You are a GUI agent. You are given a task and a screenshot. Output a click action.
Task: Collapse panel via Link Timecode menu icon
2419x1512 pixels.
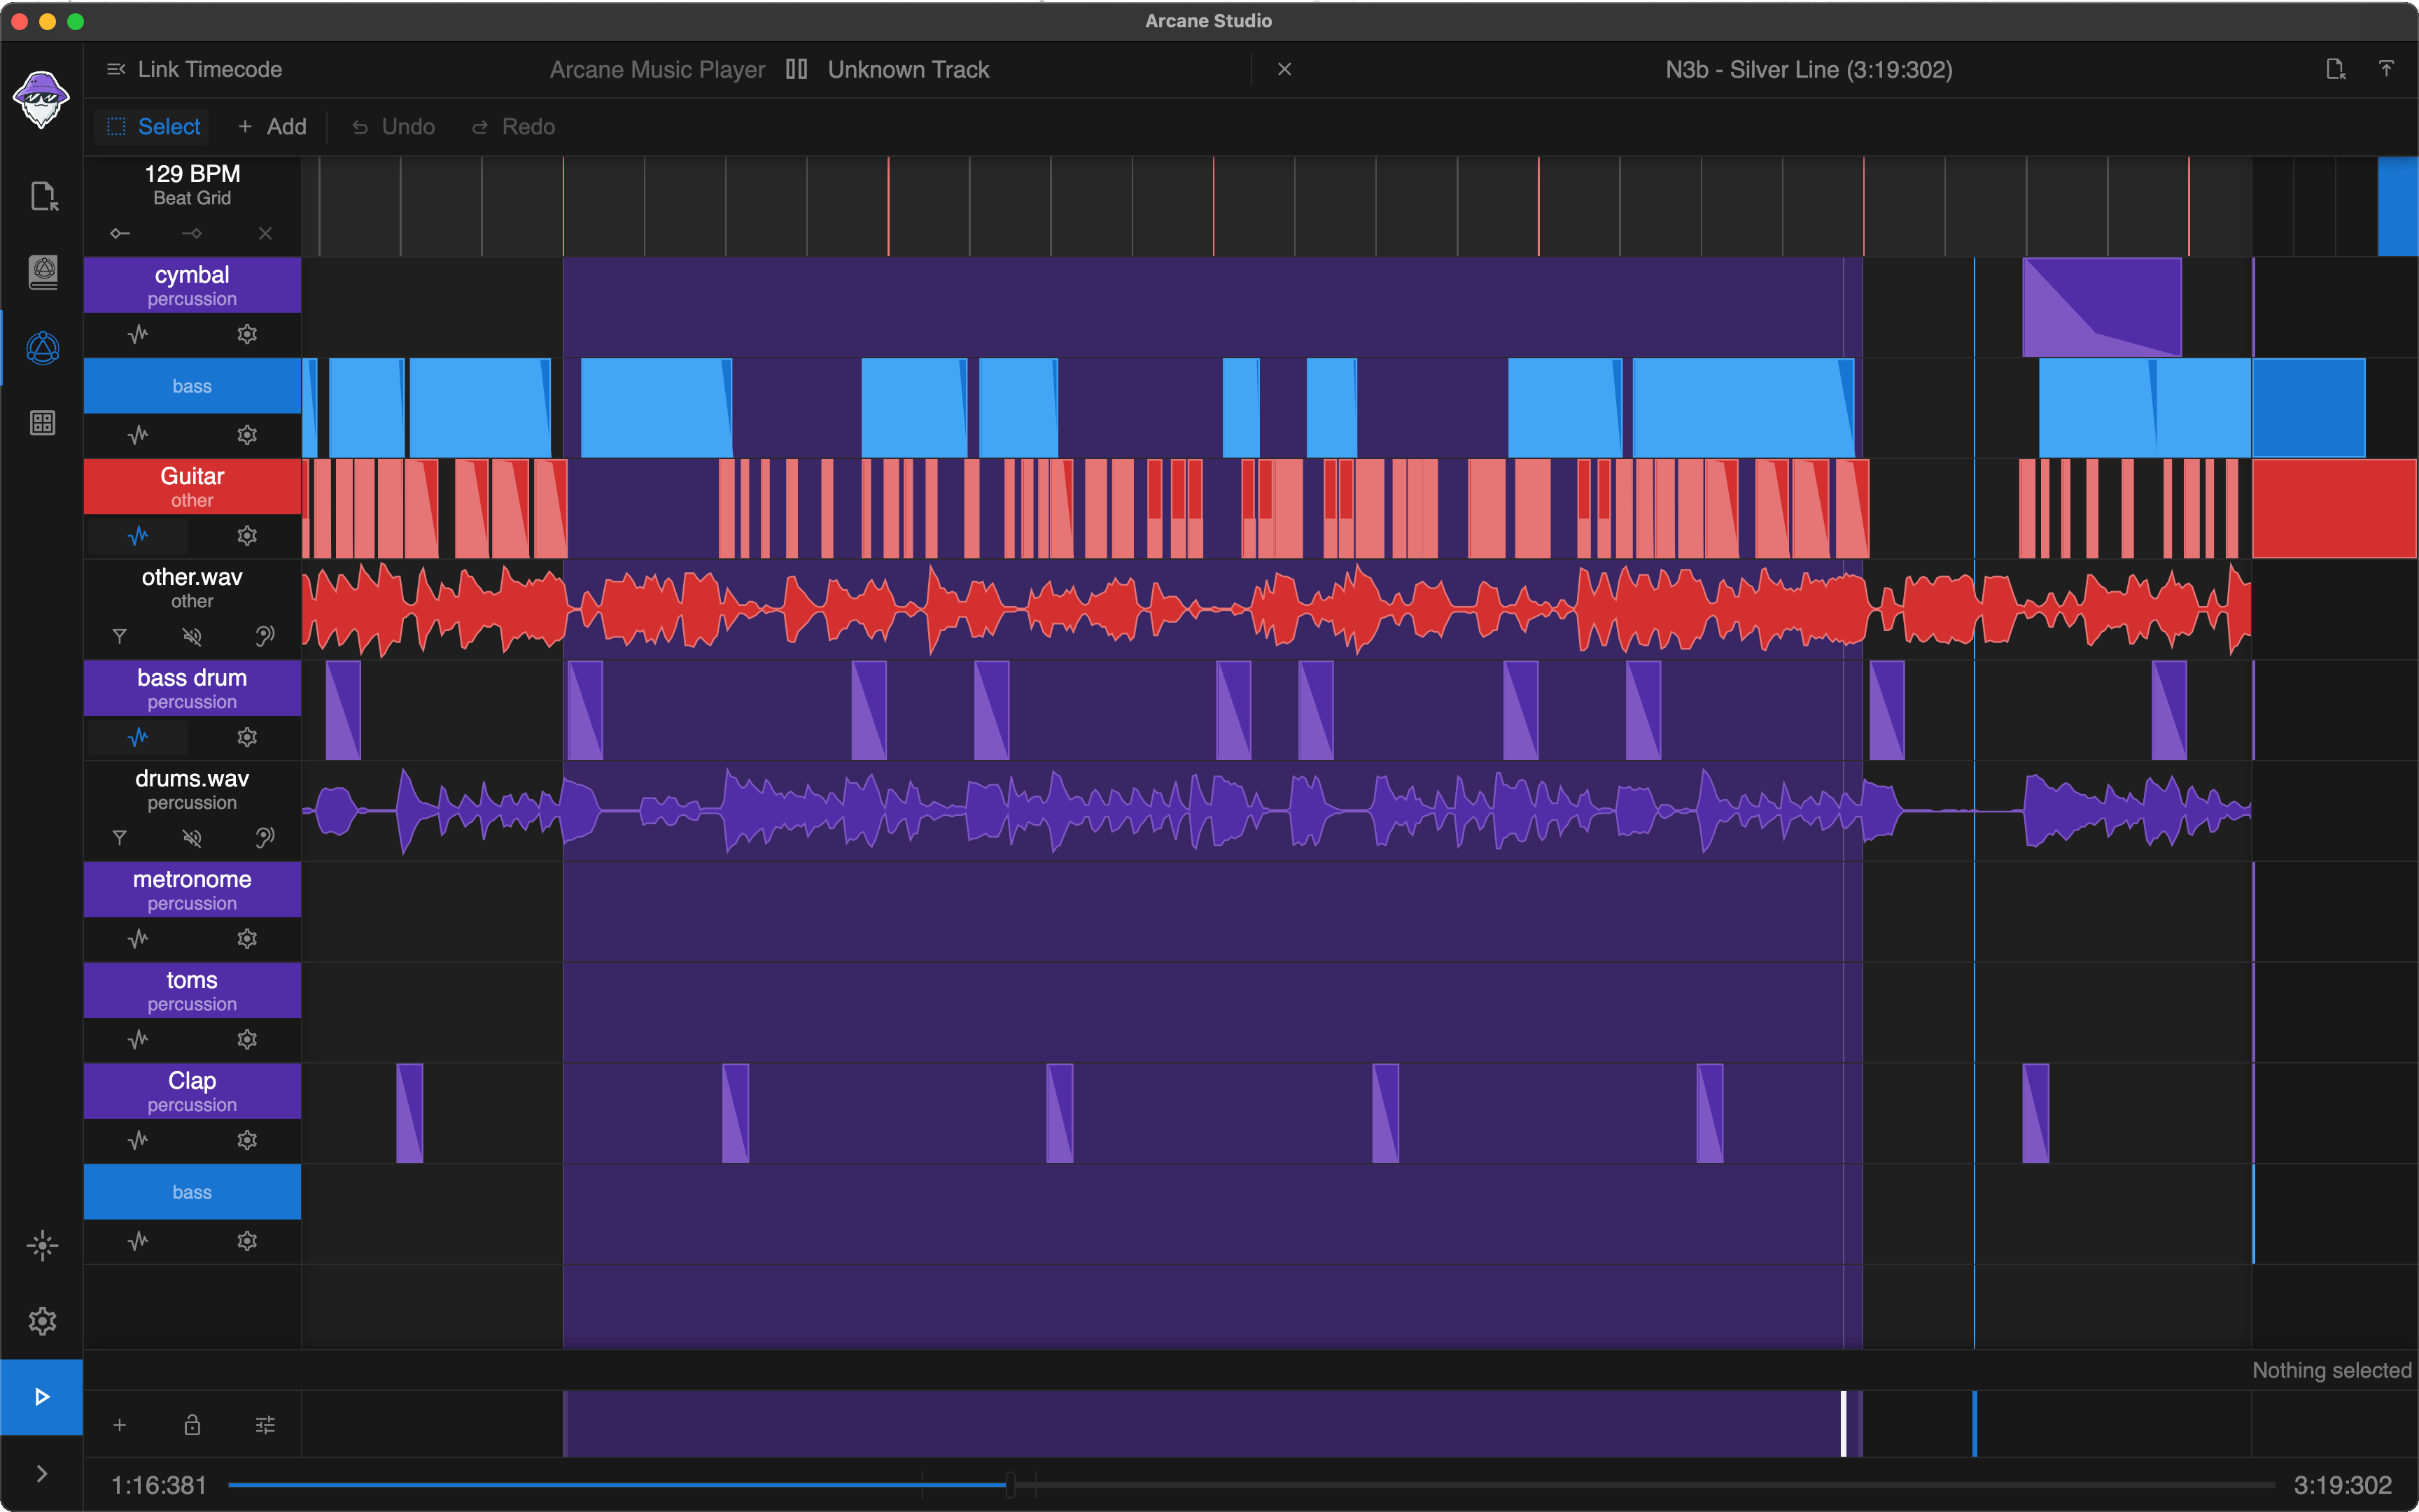116,69
